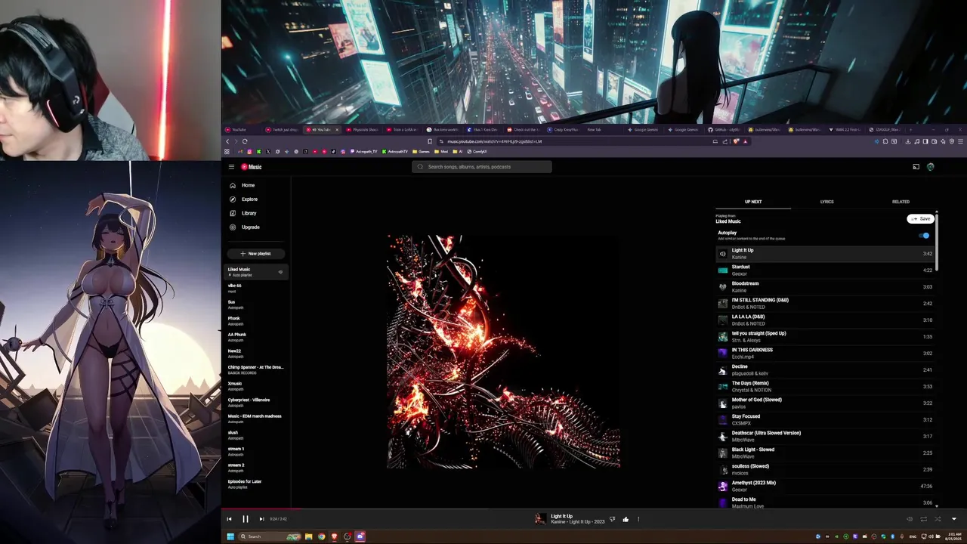Open the first Google Gemini browser tab
This screenshot has width=967, height=544.
click(x=642, y=130)
